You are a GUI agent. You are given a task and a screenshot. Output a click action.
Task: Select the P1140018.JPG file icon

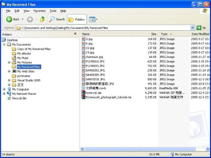click(x=83, y=62)
